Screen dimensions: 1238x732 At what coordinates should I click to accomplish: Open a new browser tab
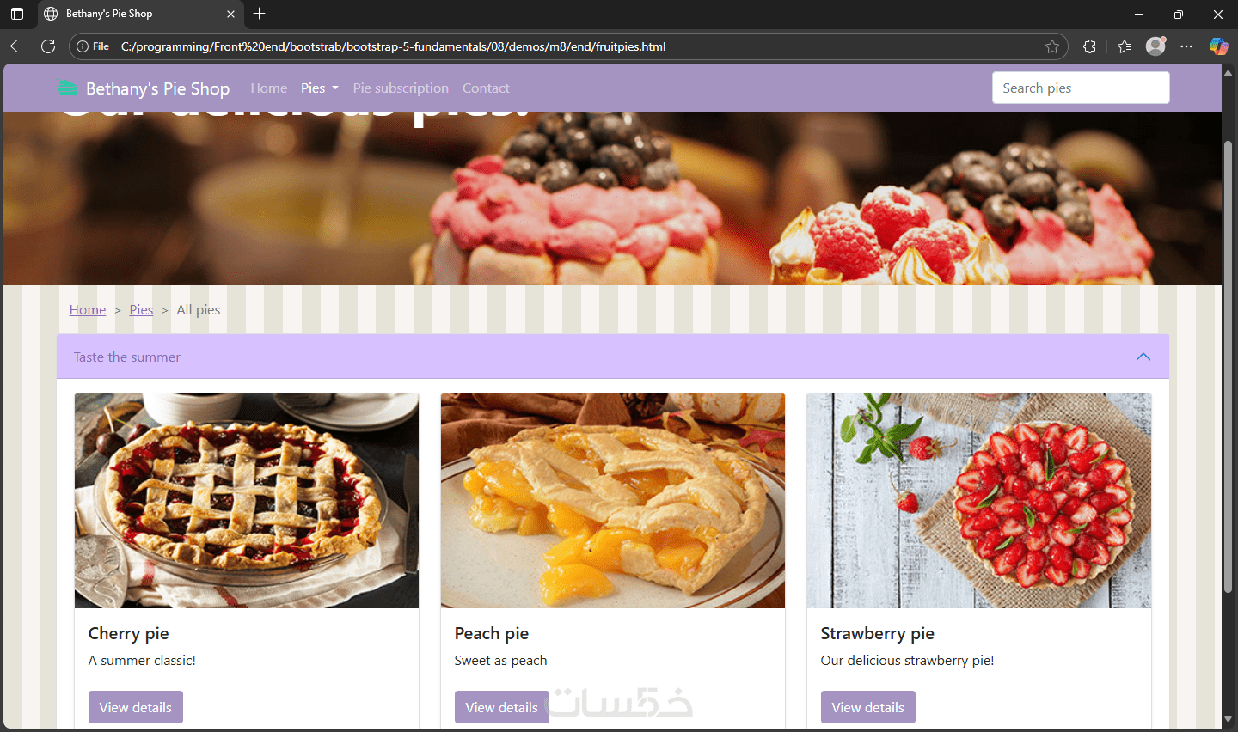tap(260, 14)
